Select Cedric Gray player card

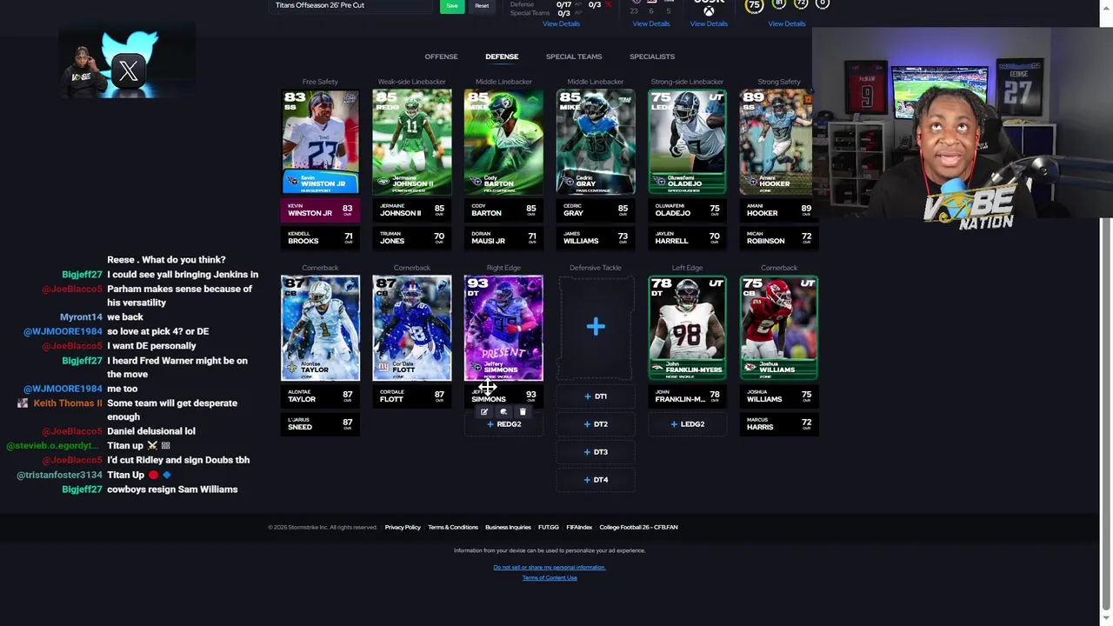[596, 141]
